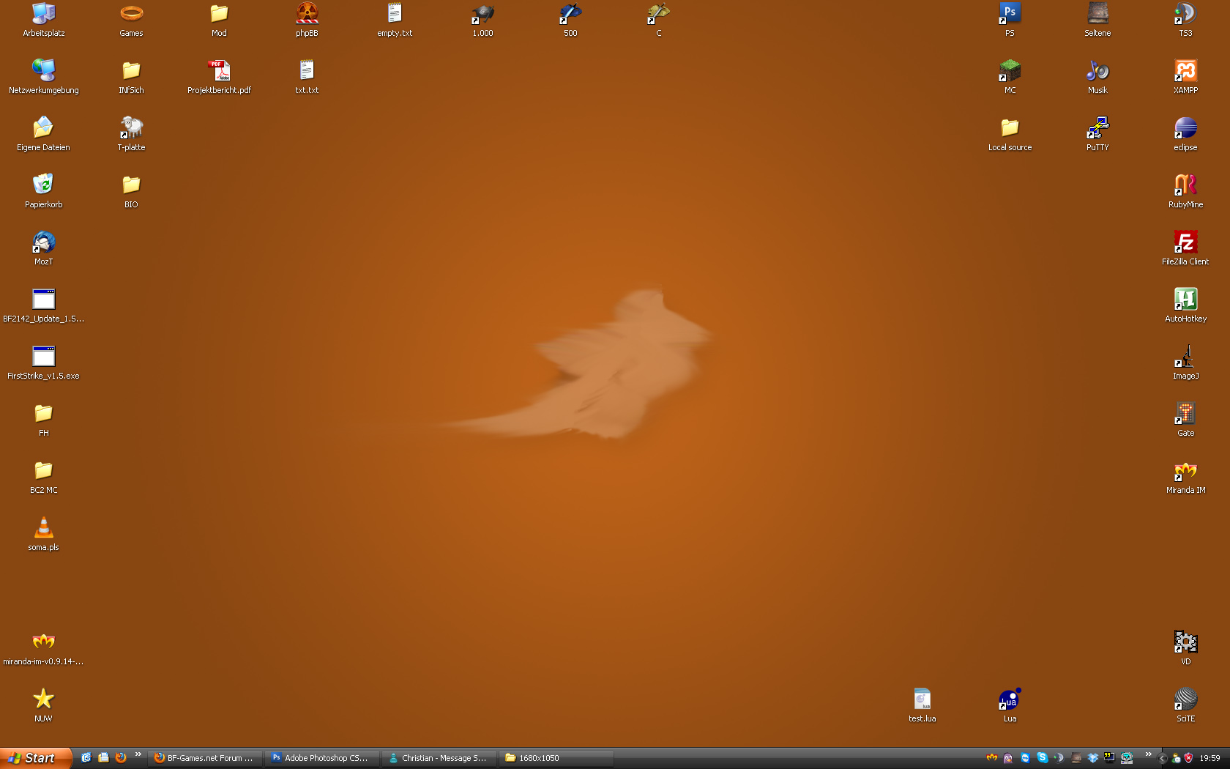
Task: Open Netzwerkumgebung icon
Action: [x=44, y=76]
